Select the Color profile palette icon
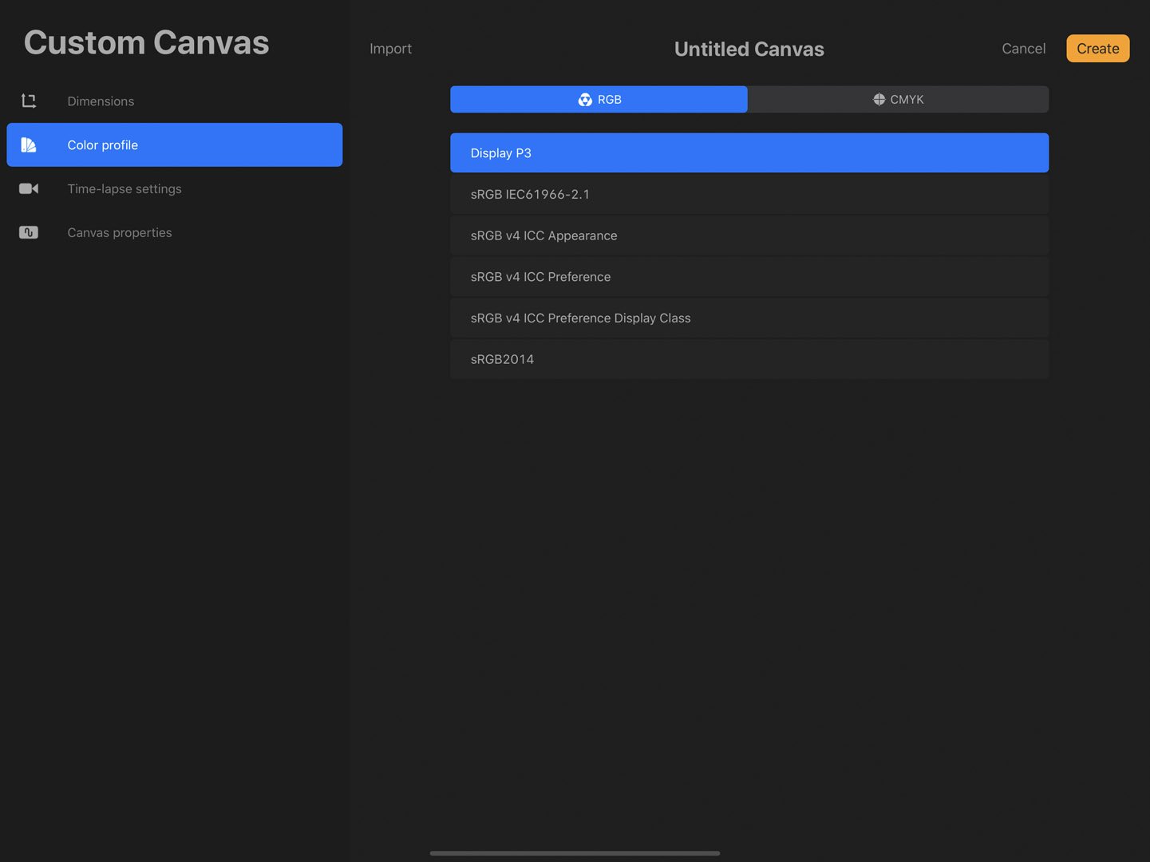 click(29, 144)
